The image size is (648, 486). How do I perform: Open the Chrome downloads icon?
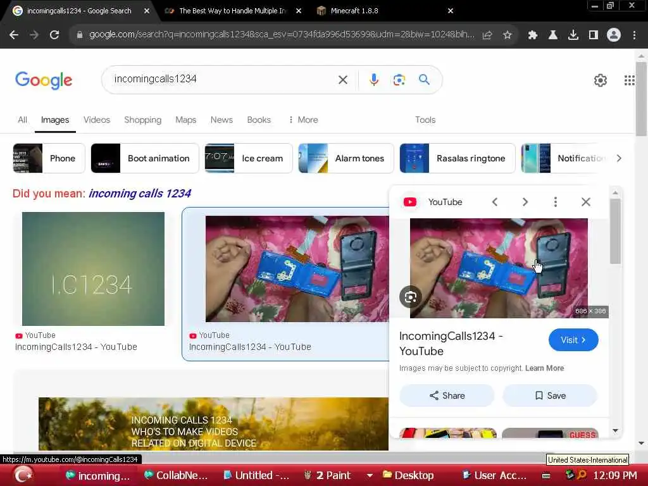pyautogui.click(x=573, y=35)
